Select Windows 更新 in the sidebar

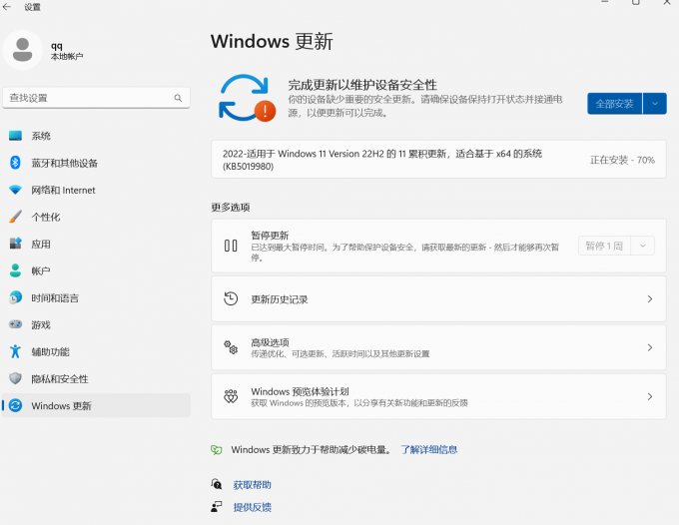click(96, 405)
